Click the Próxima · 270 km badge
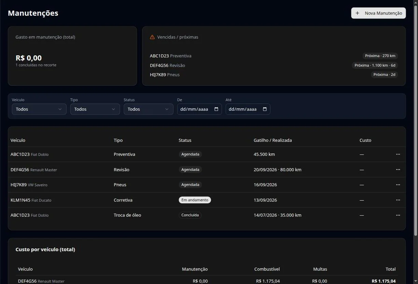 [x=380, y=56]
